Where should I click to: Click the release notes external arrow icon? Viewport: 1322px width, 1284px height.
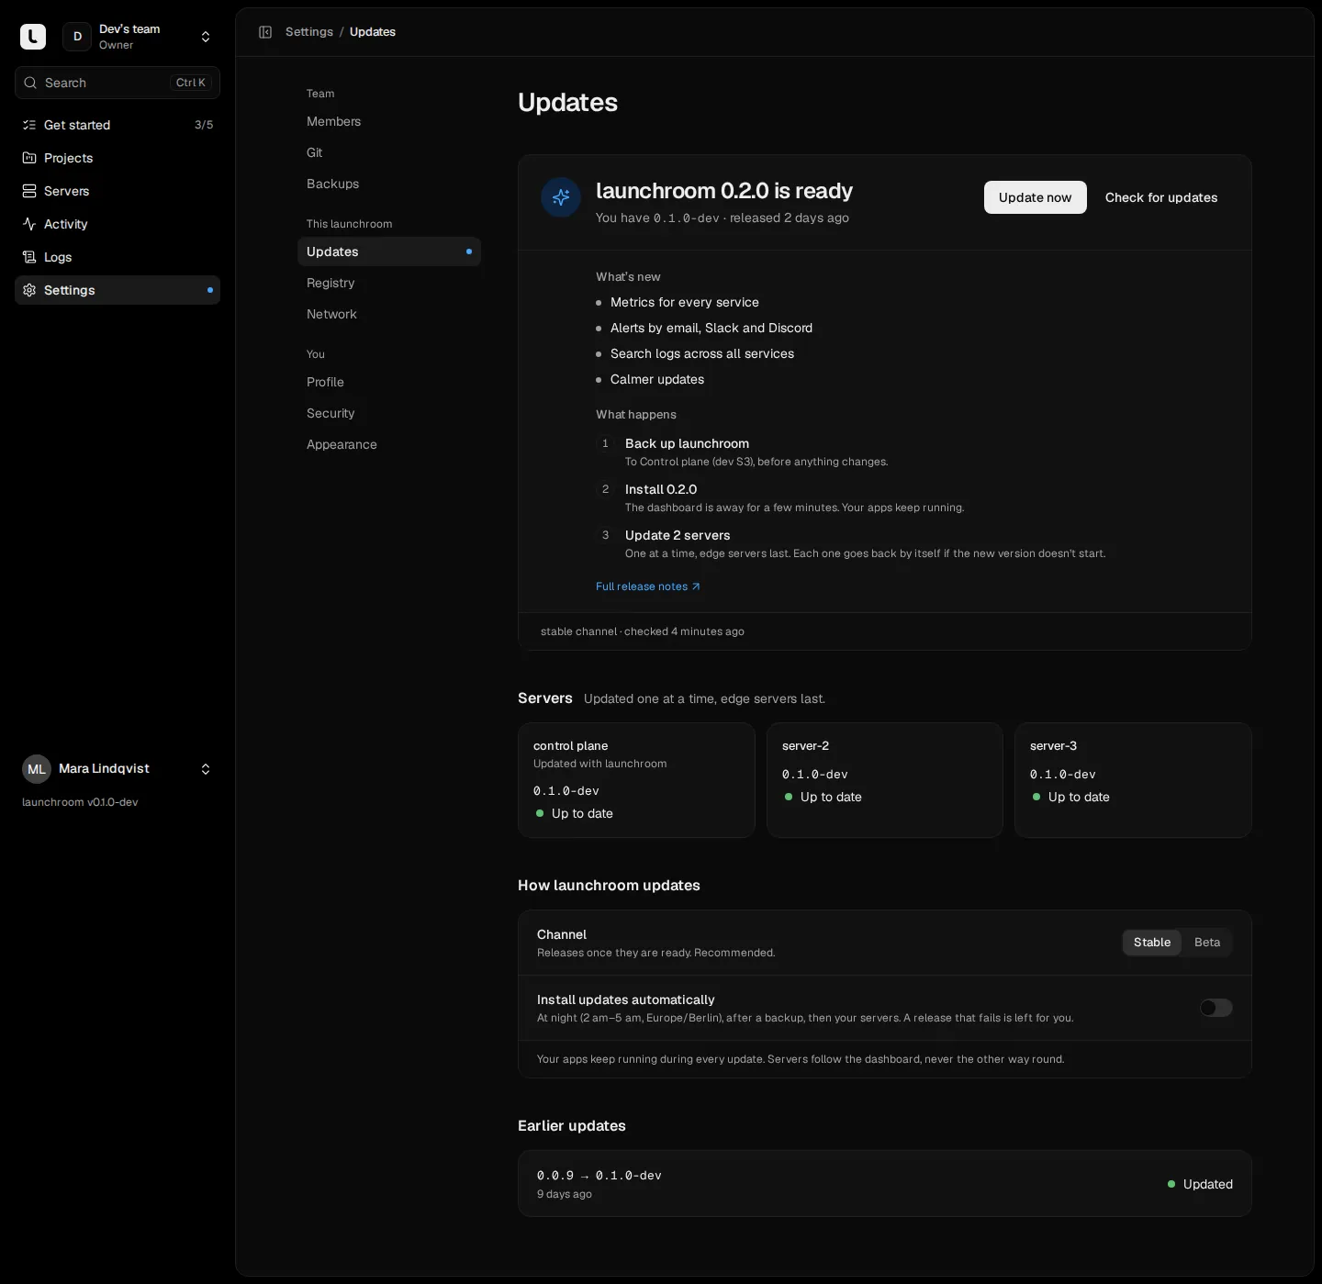[x=696, y=586]
